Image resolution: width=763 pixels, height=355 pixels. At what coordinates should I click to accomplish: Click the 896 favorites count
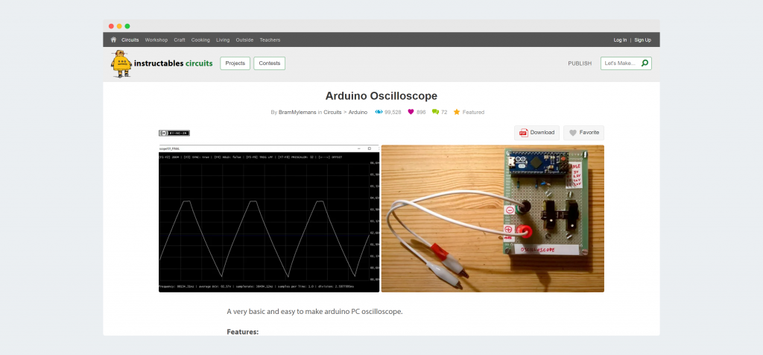421,112
